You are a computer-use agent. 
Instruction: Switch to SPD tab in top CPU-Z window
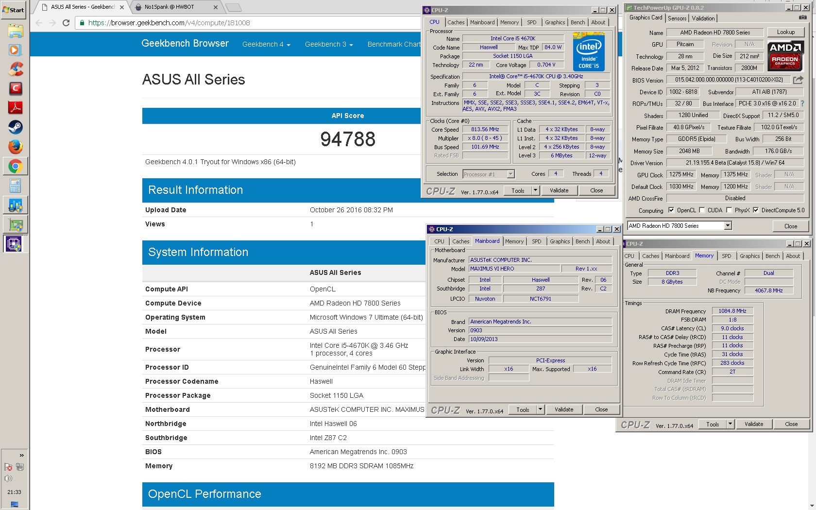coord(532,22)
